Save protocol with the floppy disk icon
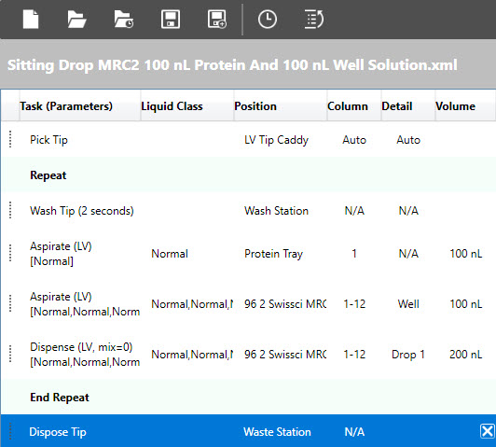This screenshot has width=496, height=447. pos(171,20)
